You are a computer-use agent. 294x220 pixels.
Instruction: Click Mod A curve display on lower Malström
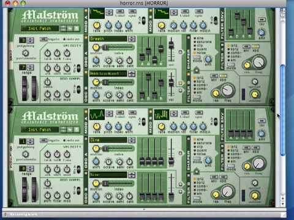click(97, 114)
